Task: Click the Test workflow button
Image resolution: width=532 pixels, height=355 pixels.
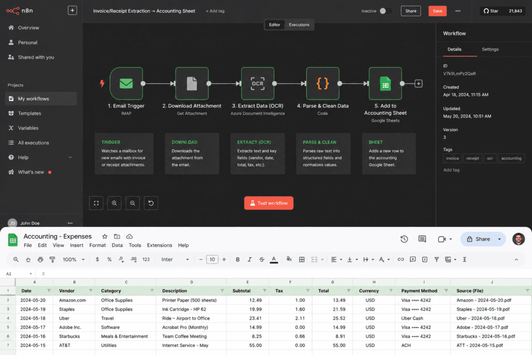Action: [269, 203]
